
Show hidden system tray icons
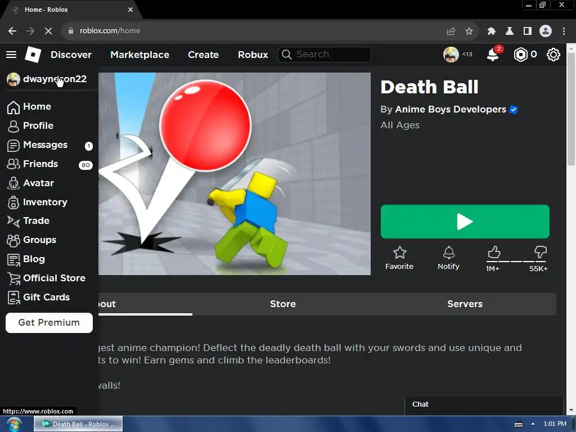click(x=533, y=424)
